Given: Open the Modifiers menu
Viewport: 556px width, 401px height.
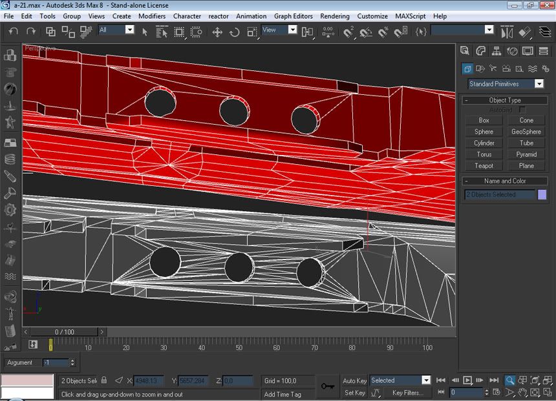Looking at the screenshot, I should tap(152, 16).
